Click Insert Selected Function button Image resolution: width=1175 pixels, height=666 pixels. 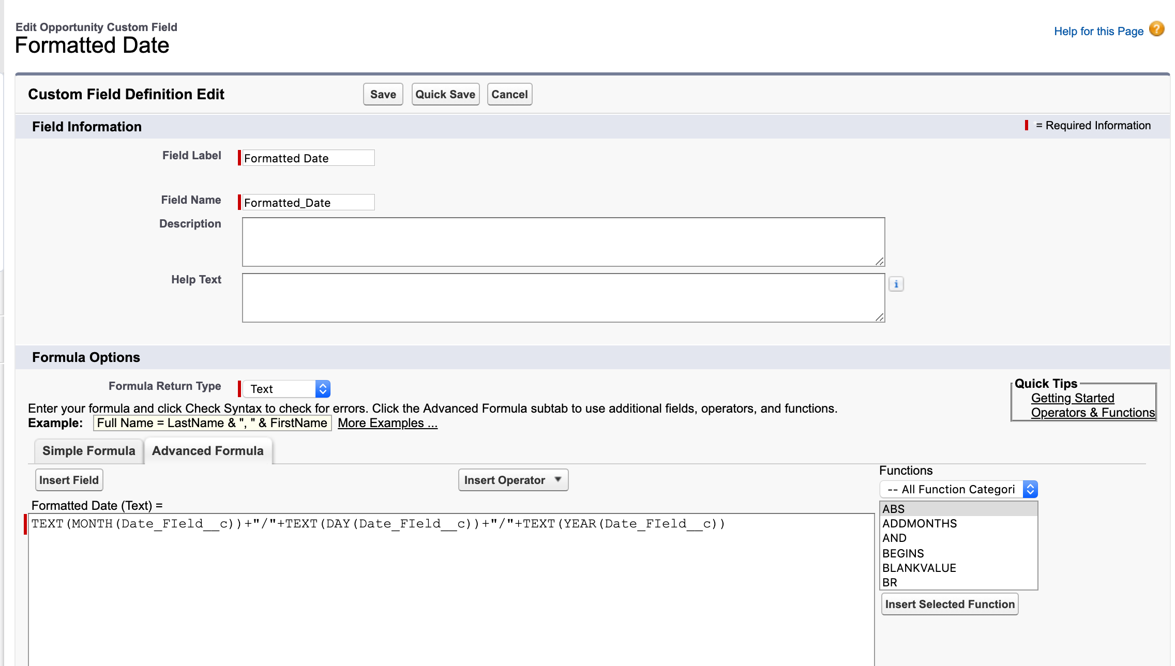[x=950, y=604]
